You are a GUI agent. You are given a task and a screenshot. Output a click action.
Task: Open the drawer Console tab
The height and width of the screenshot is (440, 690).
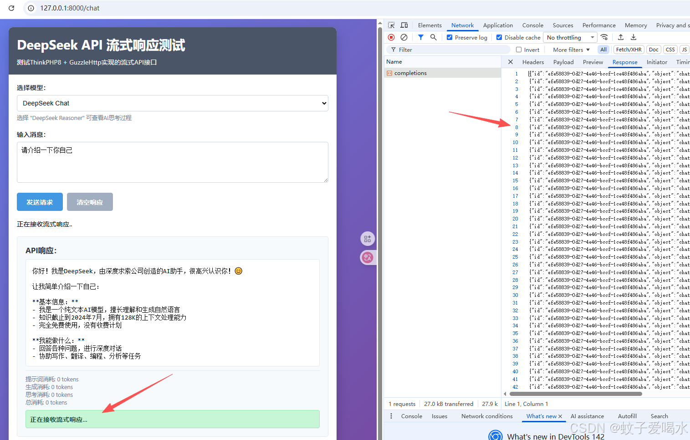pyautogui.click(x=411, y=416)
